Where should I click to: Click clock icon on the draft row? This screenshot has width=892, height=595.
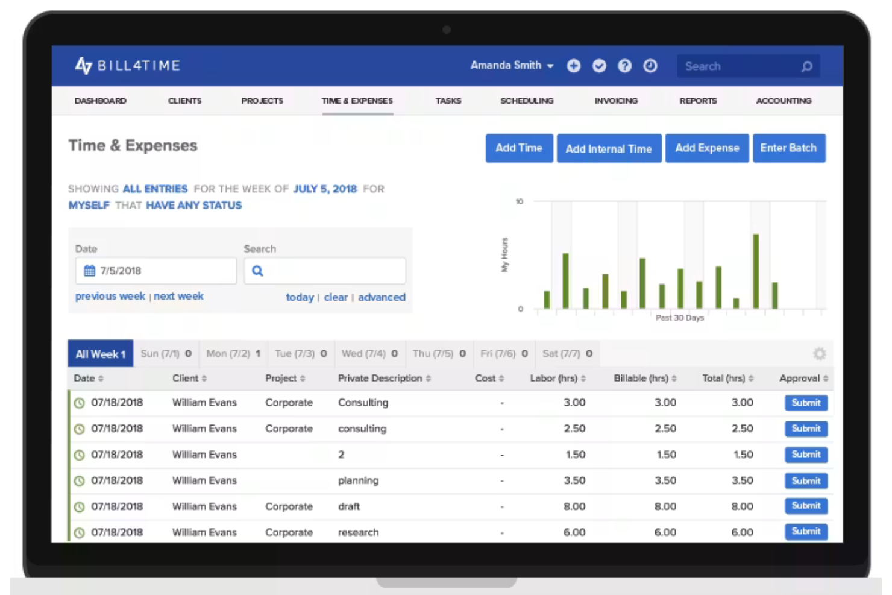(x=79, y=507)
